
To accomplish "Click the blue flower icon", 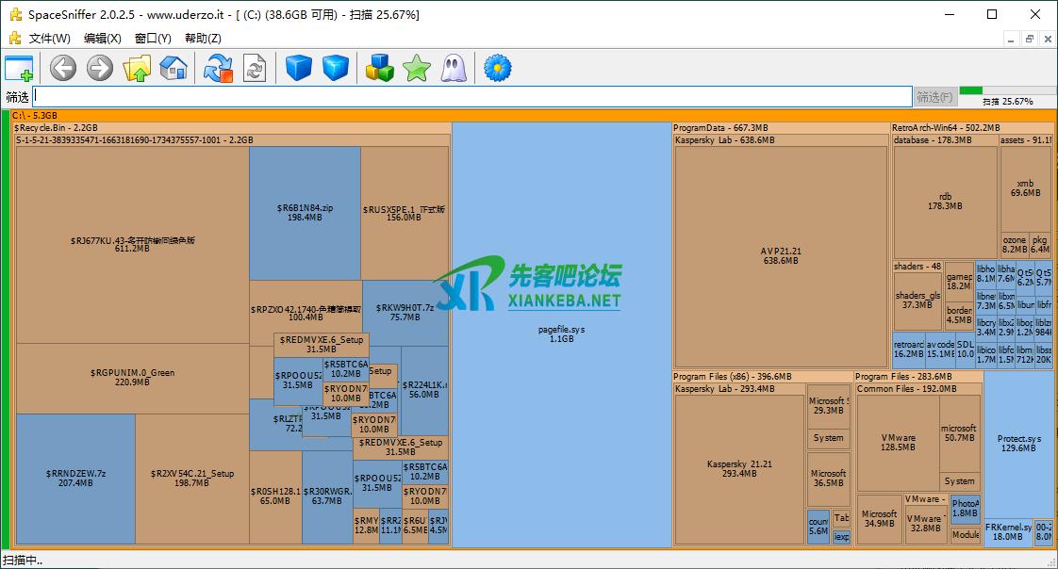I will (x=497, y=68).
